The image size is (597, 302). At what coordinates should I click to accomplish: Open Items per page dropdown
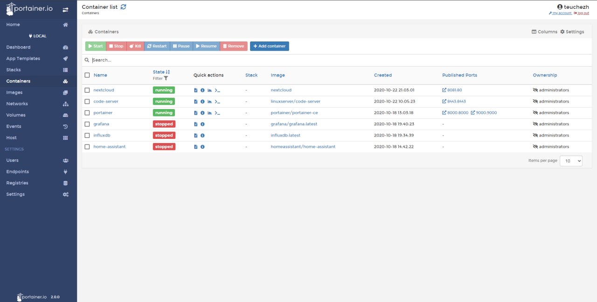[x=571, y=160]
